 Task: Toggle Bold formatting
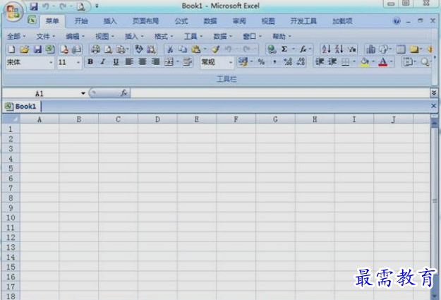pyautogui.click(x=90, y=61)
